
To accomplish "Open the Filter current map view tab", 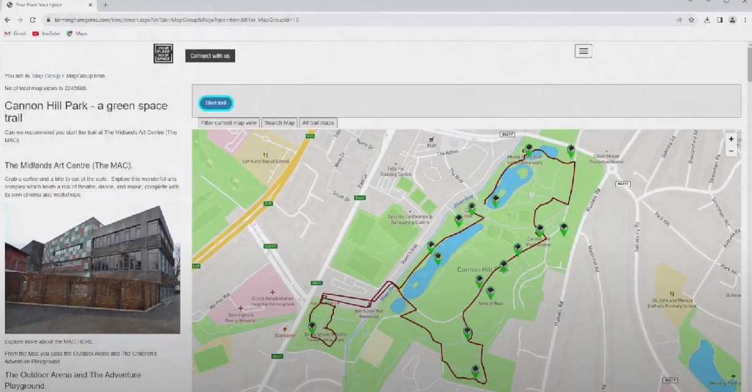I will [x=229, y=123].
